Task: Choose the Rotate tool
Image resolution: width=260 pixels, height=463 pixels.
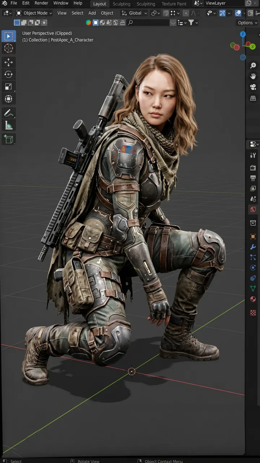Action: click(x=8, y=75)
